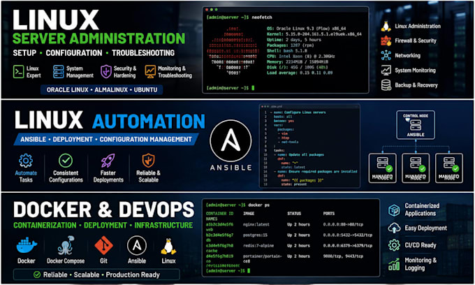
Task: Click the large round Ansible logo
Action: 231,141
